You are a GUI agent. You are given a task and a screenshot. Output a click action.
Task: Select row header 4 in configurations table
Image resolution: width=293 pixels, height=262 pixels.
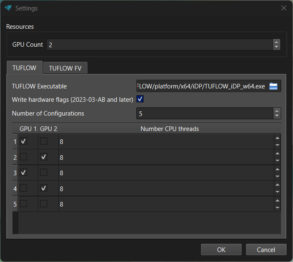15,189
